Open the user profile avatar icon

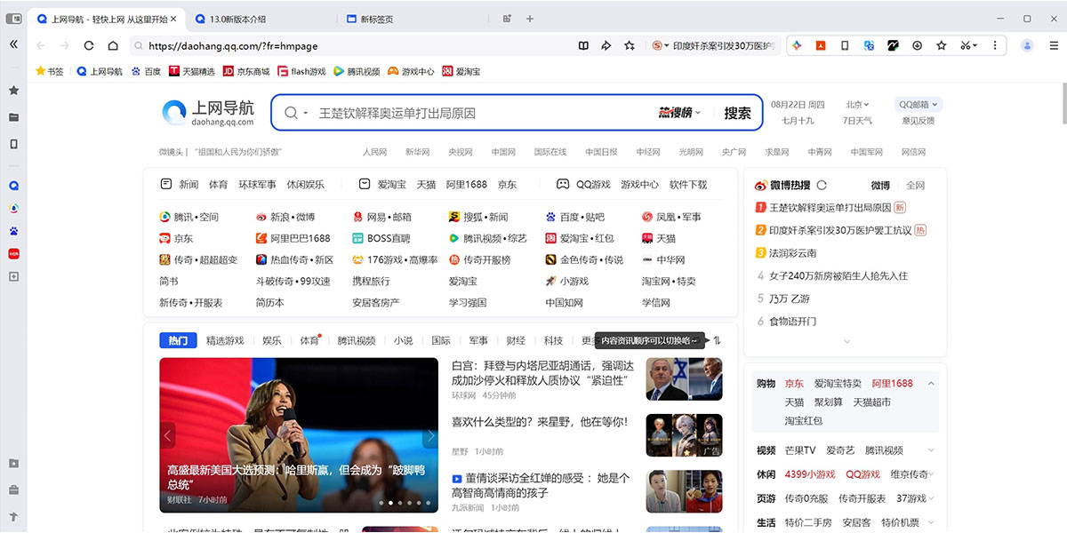point(1028,45)
